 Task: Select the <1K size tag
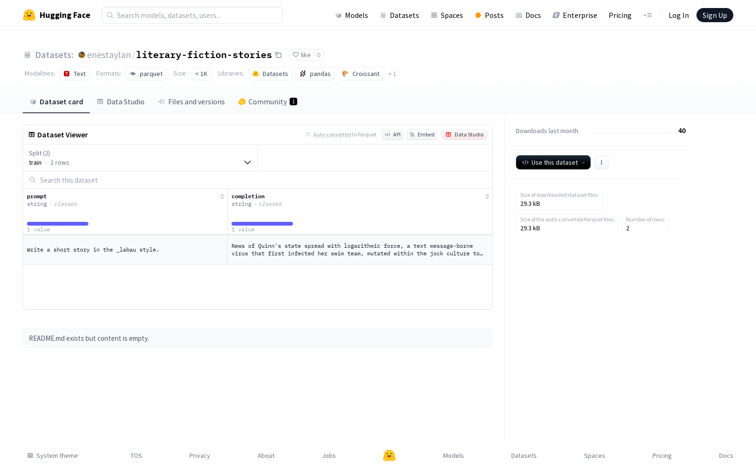click(x=201, y=74)
